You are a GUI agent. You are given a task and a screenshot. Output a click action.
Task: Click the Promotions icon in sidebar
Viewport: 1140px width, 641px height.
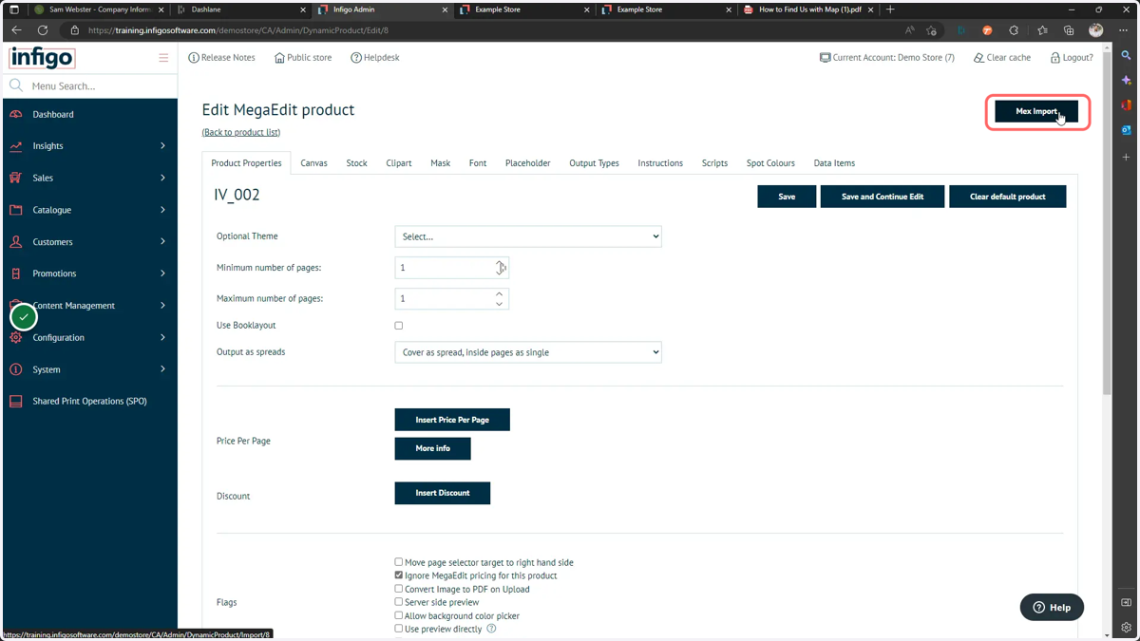coord(16,273)
